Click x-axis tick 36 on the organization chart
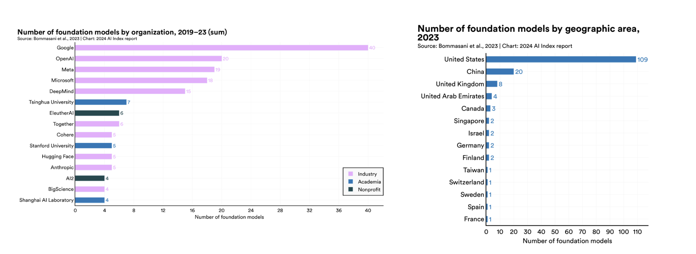This screenshot has height=254, width=696. (339, 210)
